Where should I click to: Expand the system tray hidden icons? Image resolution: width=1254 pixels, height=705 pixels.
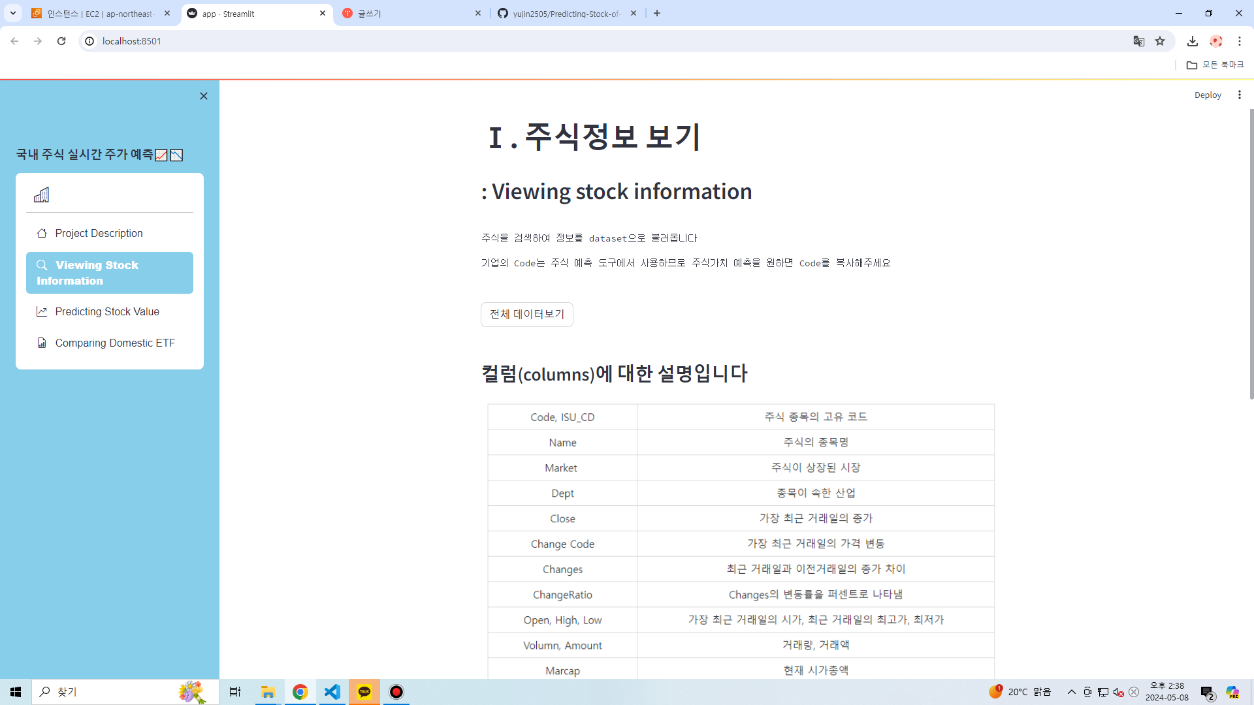pyautogui.click(x=1071, y=692)
